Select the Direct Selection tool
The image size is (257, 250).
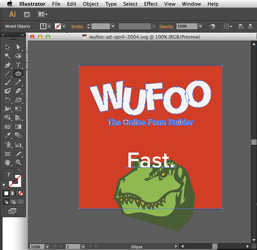(18, 47)
